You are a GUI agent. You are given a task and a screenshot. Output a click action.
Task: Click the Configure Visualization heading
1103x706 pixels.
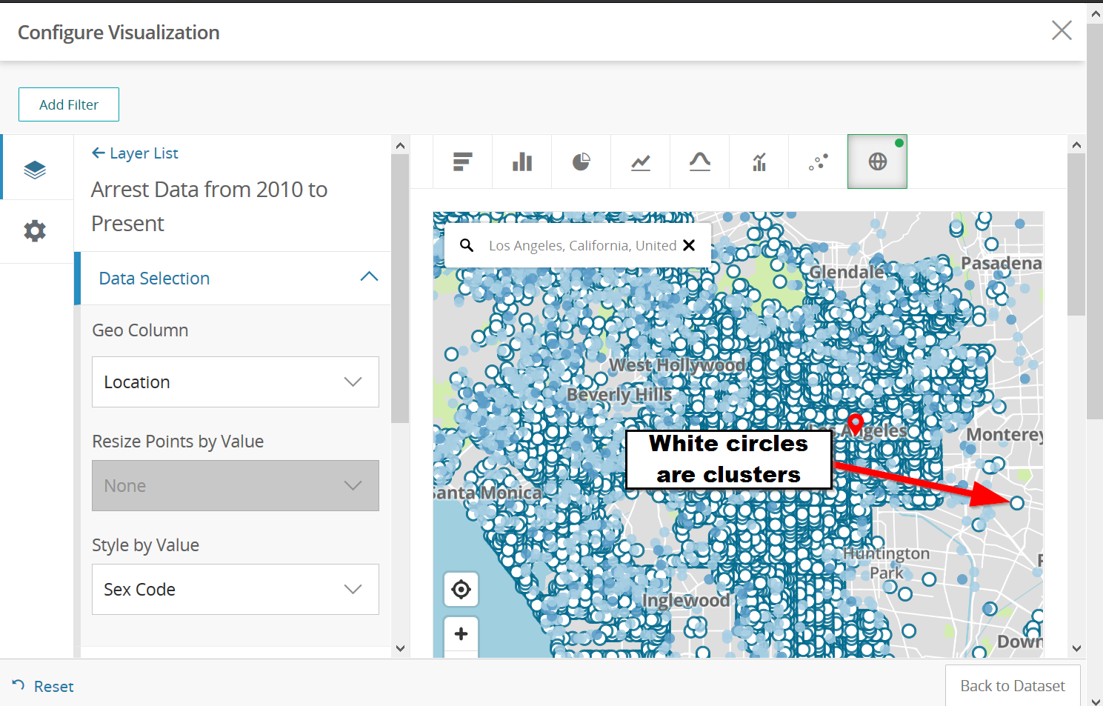tap(119, 33)
